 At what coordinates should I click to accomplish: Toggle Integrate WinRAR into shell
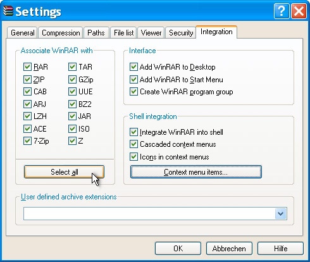[133, 132]
